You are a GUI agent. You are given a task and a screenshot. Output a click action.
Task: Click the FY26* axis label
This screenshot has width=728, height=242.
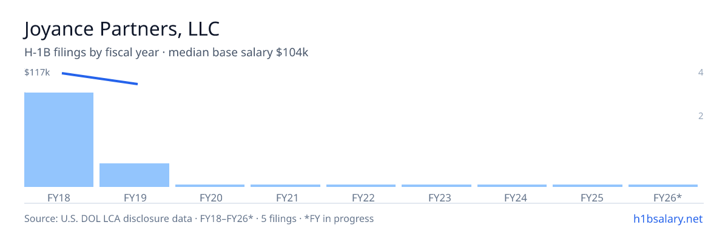667,197
